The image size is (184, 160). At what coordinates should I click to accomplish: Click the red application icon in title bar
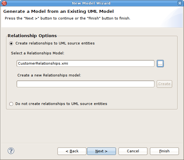4,3
